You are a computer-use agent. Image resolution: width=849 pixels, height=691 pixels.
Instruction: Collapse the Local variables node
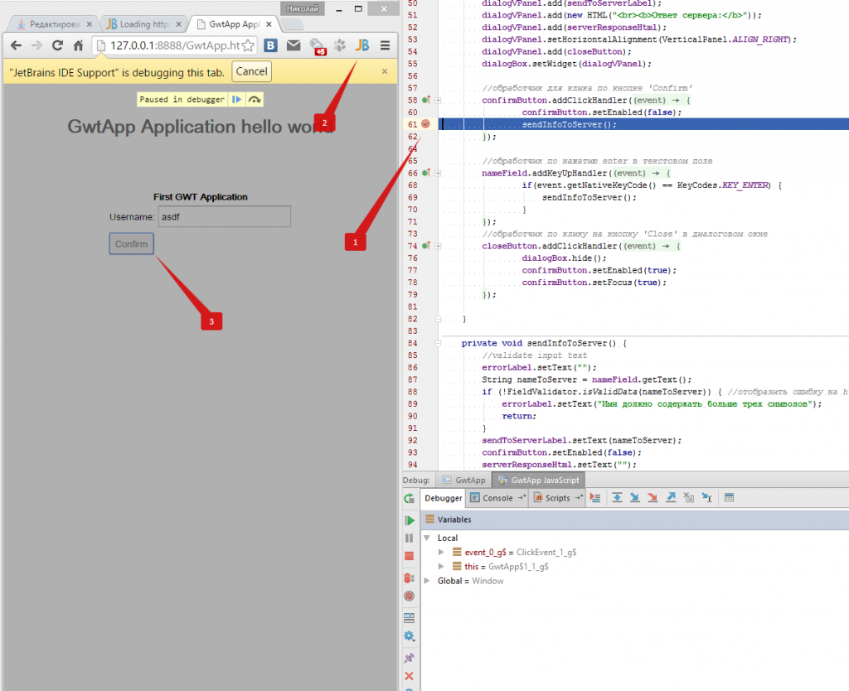tap(428, 538)
